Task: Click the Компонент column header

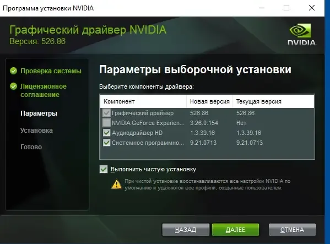Action: [x=143, y=101]
